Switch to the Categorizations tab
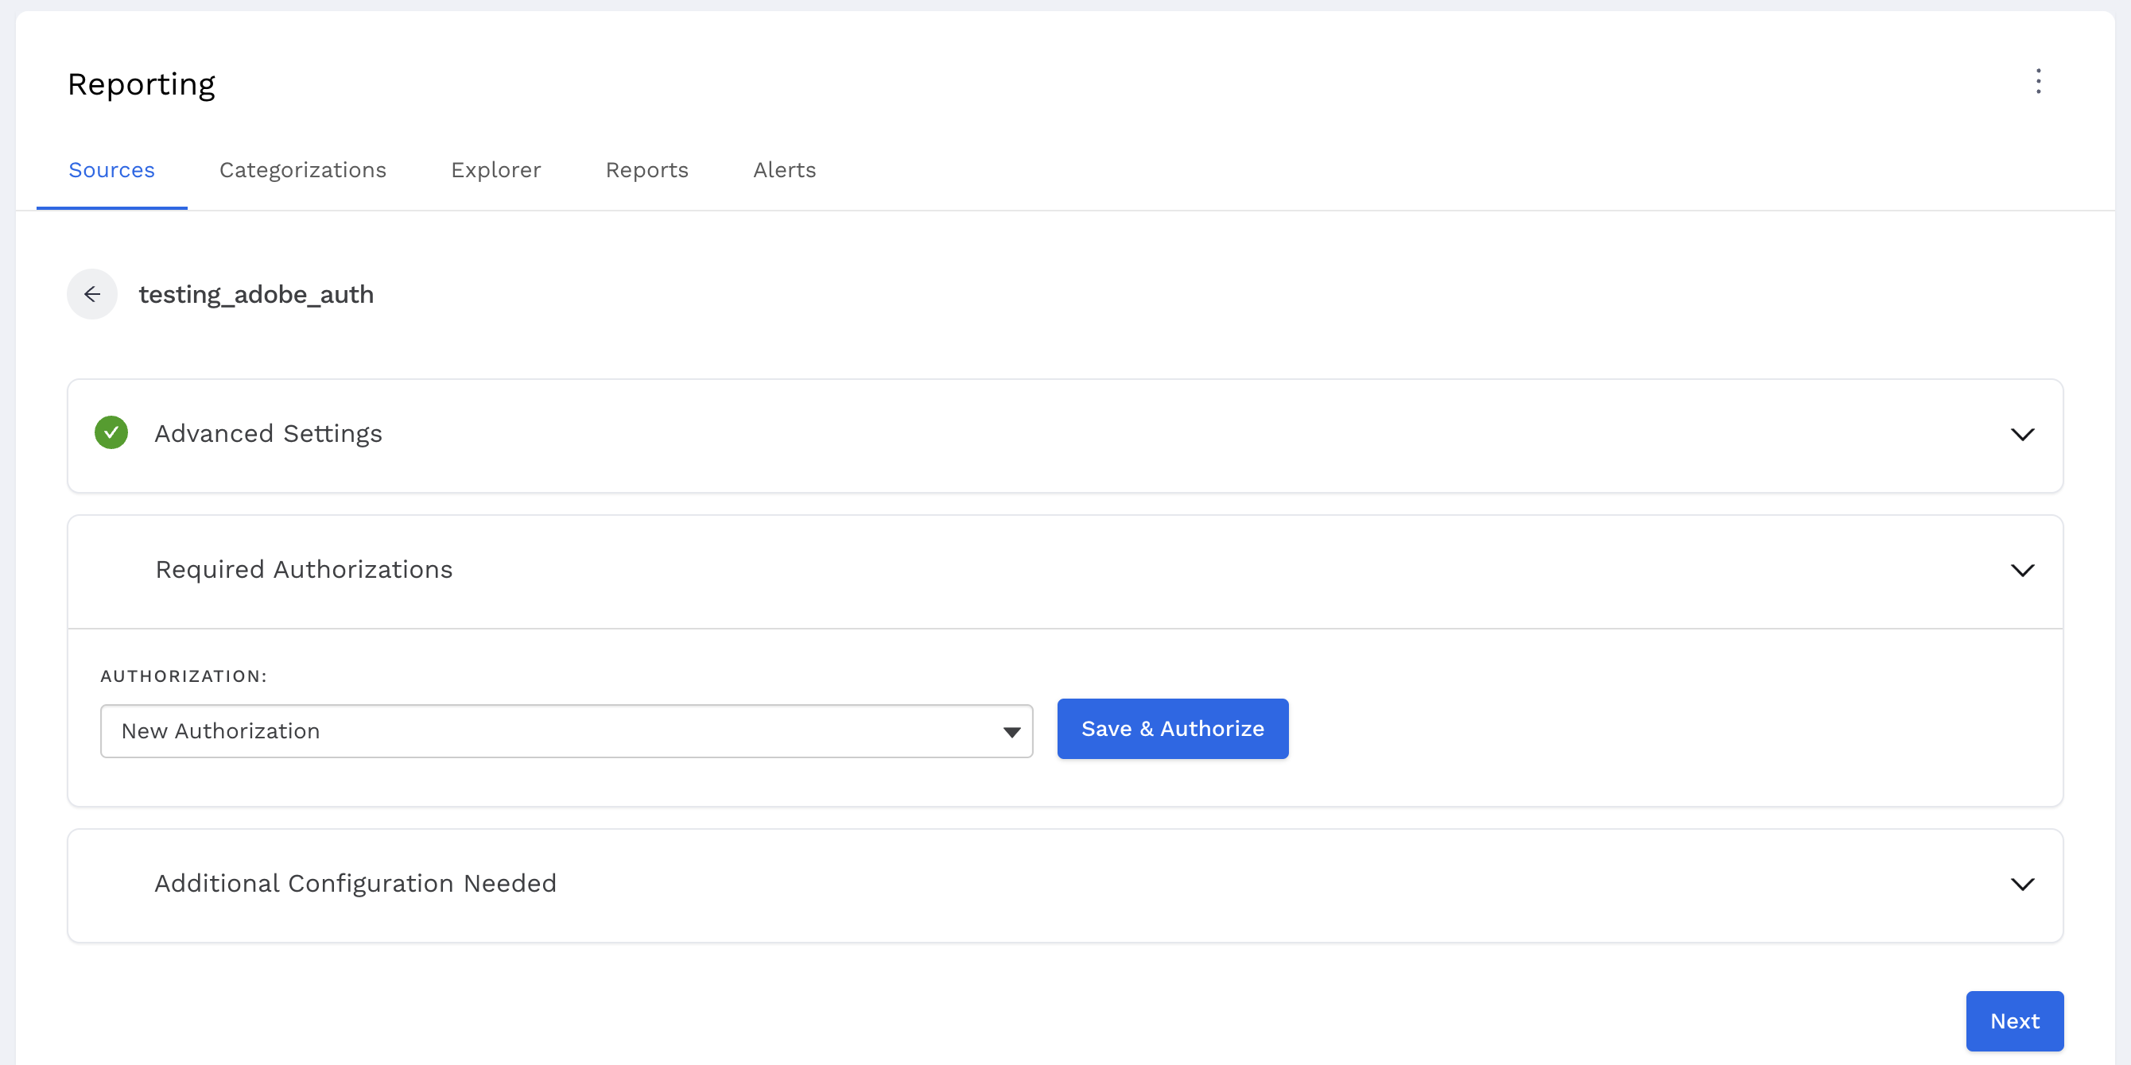2131x1065 pixels. click(303, 169)
